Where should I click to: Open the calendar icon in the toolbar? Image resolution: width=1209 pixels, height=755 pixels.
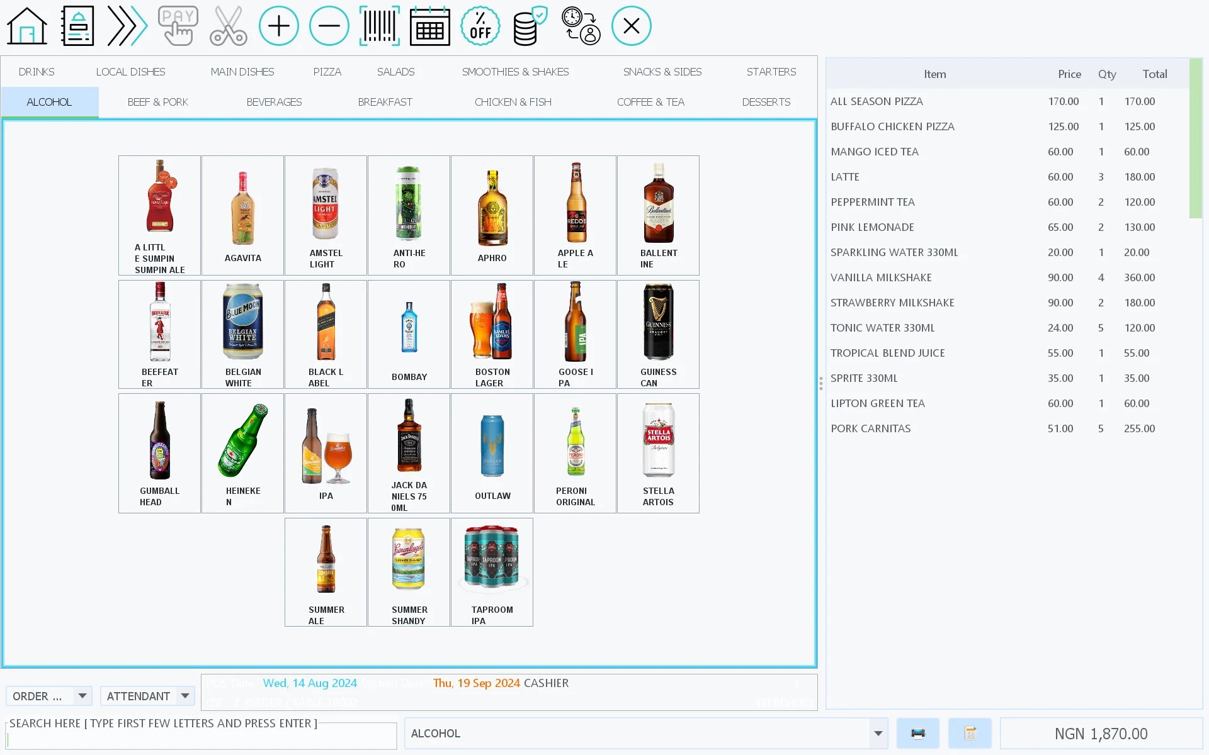coord(429,25)
